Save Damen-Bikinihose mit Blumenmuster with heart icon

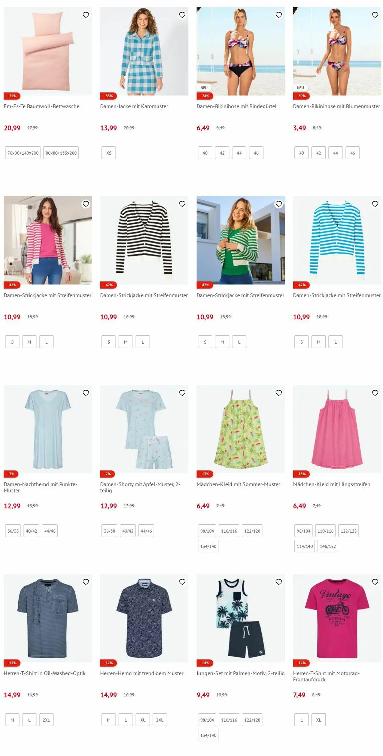point(375,15)
